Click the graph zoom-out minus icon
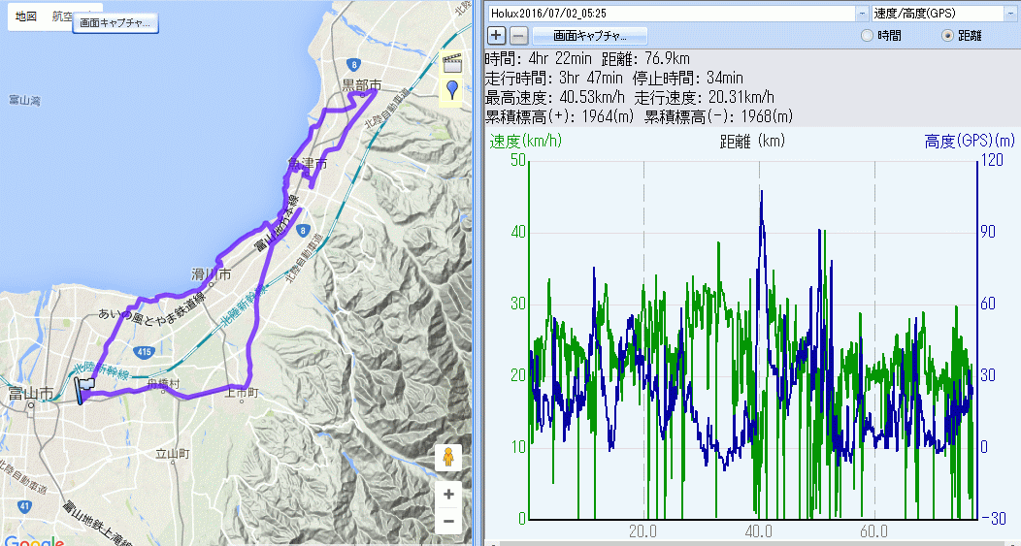Screen dimensions: 1021x546 coord(519,35)
